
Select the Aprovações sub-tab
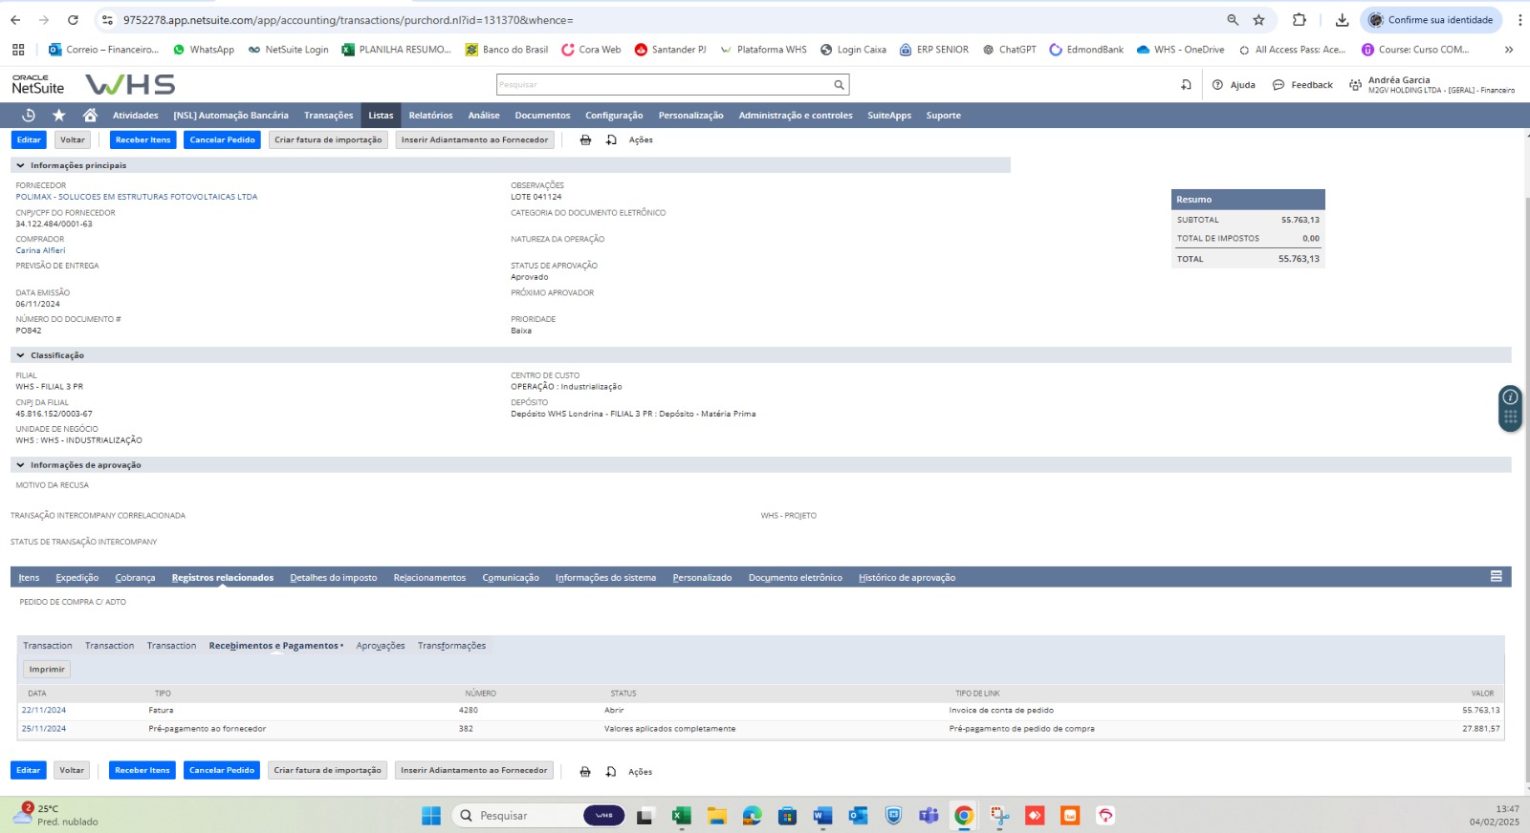381,647
